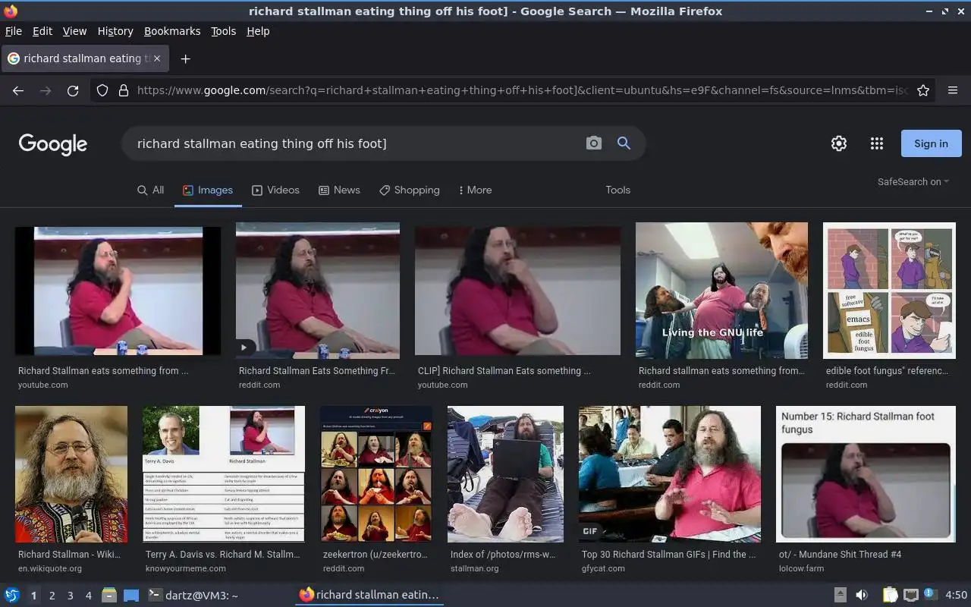Viewport: 971px width, 607px height.
Task: Open the Living the GNU life image
Action: coord(721,291)
